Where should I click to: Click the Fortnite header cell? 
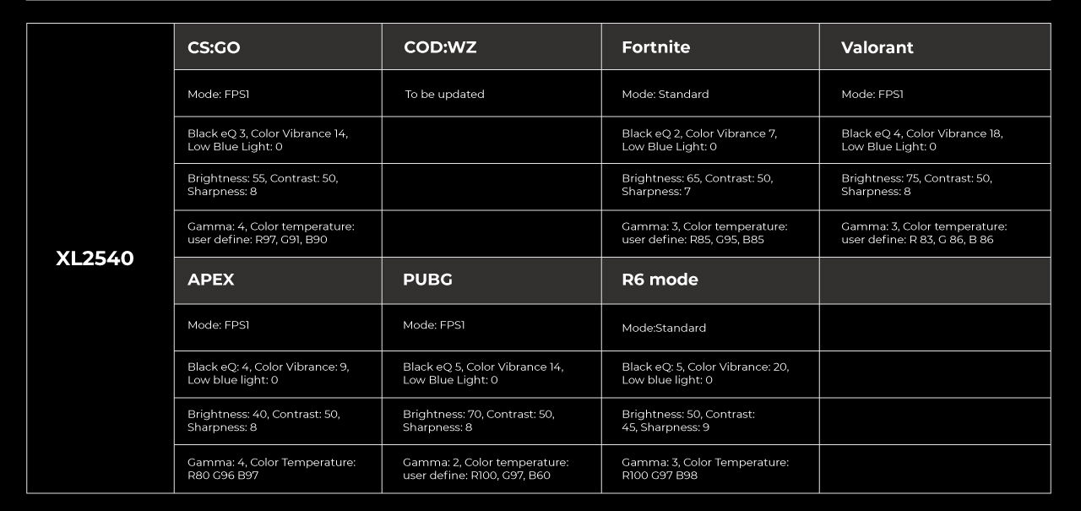710,46
